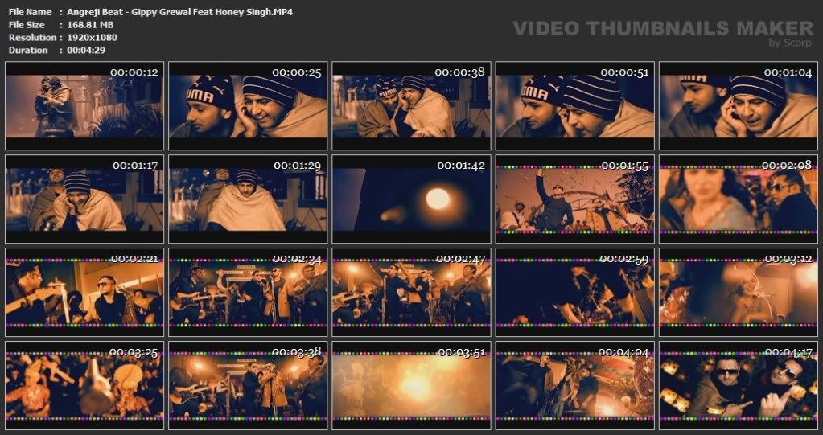Select the thumbnail at timestamp 00:00:25
823x435 pixels.
click(x=248, y=106)
